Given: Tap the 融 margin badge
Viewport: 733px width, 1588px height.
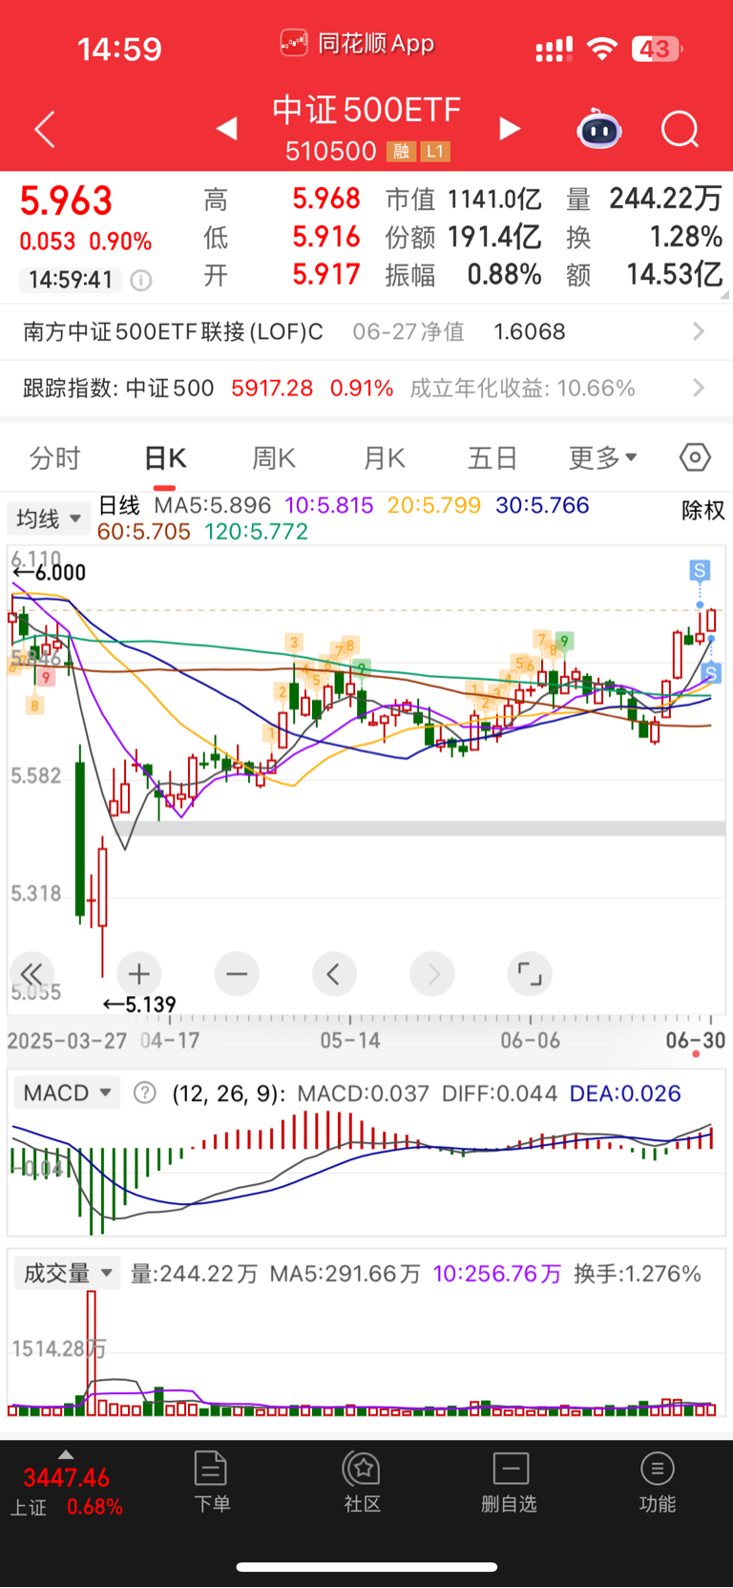Looking at the screenshot, I should (401, 151).
